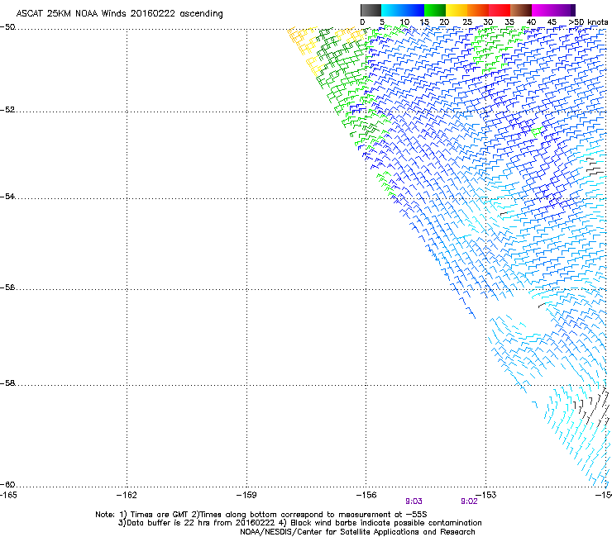The width and height of the screenshot is (612, 537).
Task: Click the cyan-to-blue 5-15 knots color bar segment
Action: pyautogui.click(x=403, y=10)
